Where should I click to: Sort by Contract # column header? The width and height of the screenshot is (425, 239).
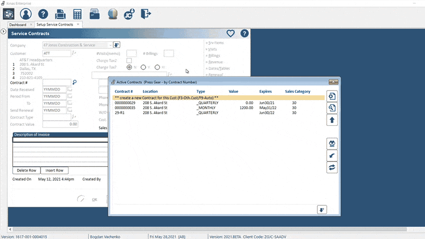tap(124, 92)
